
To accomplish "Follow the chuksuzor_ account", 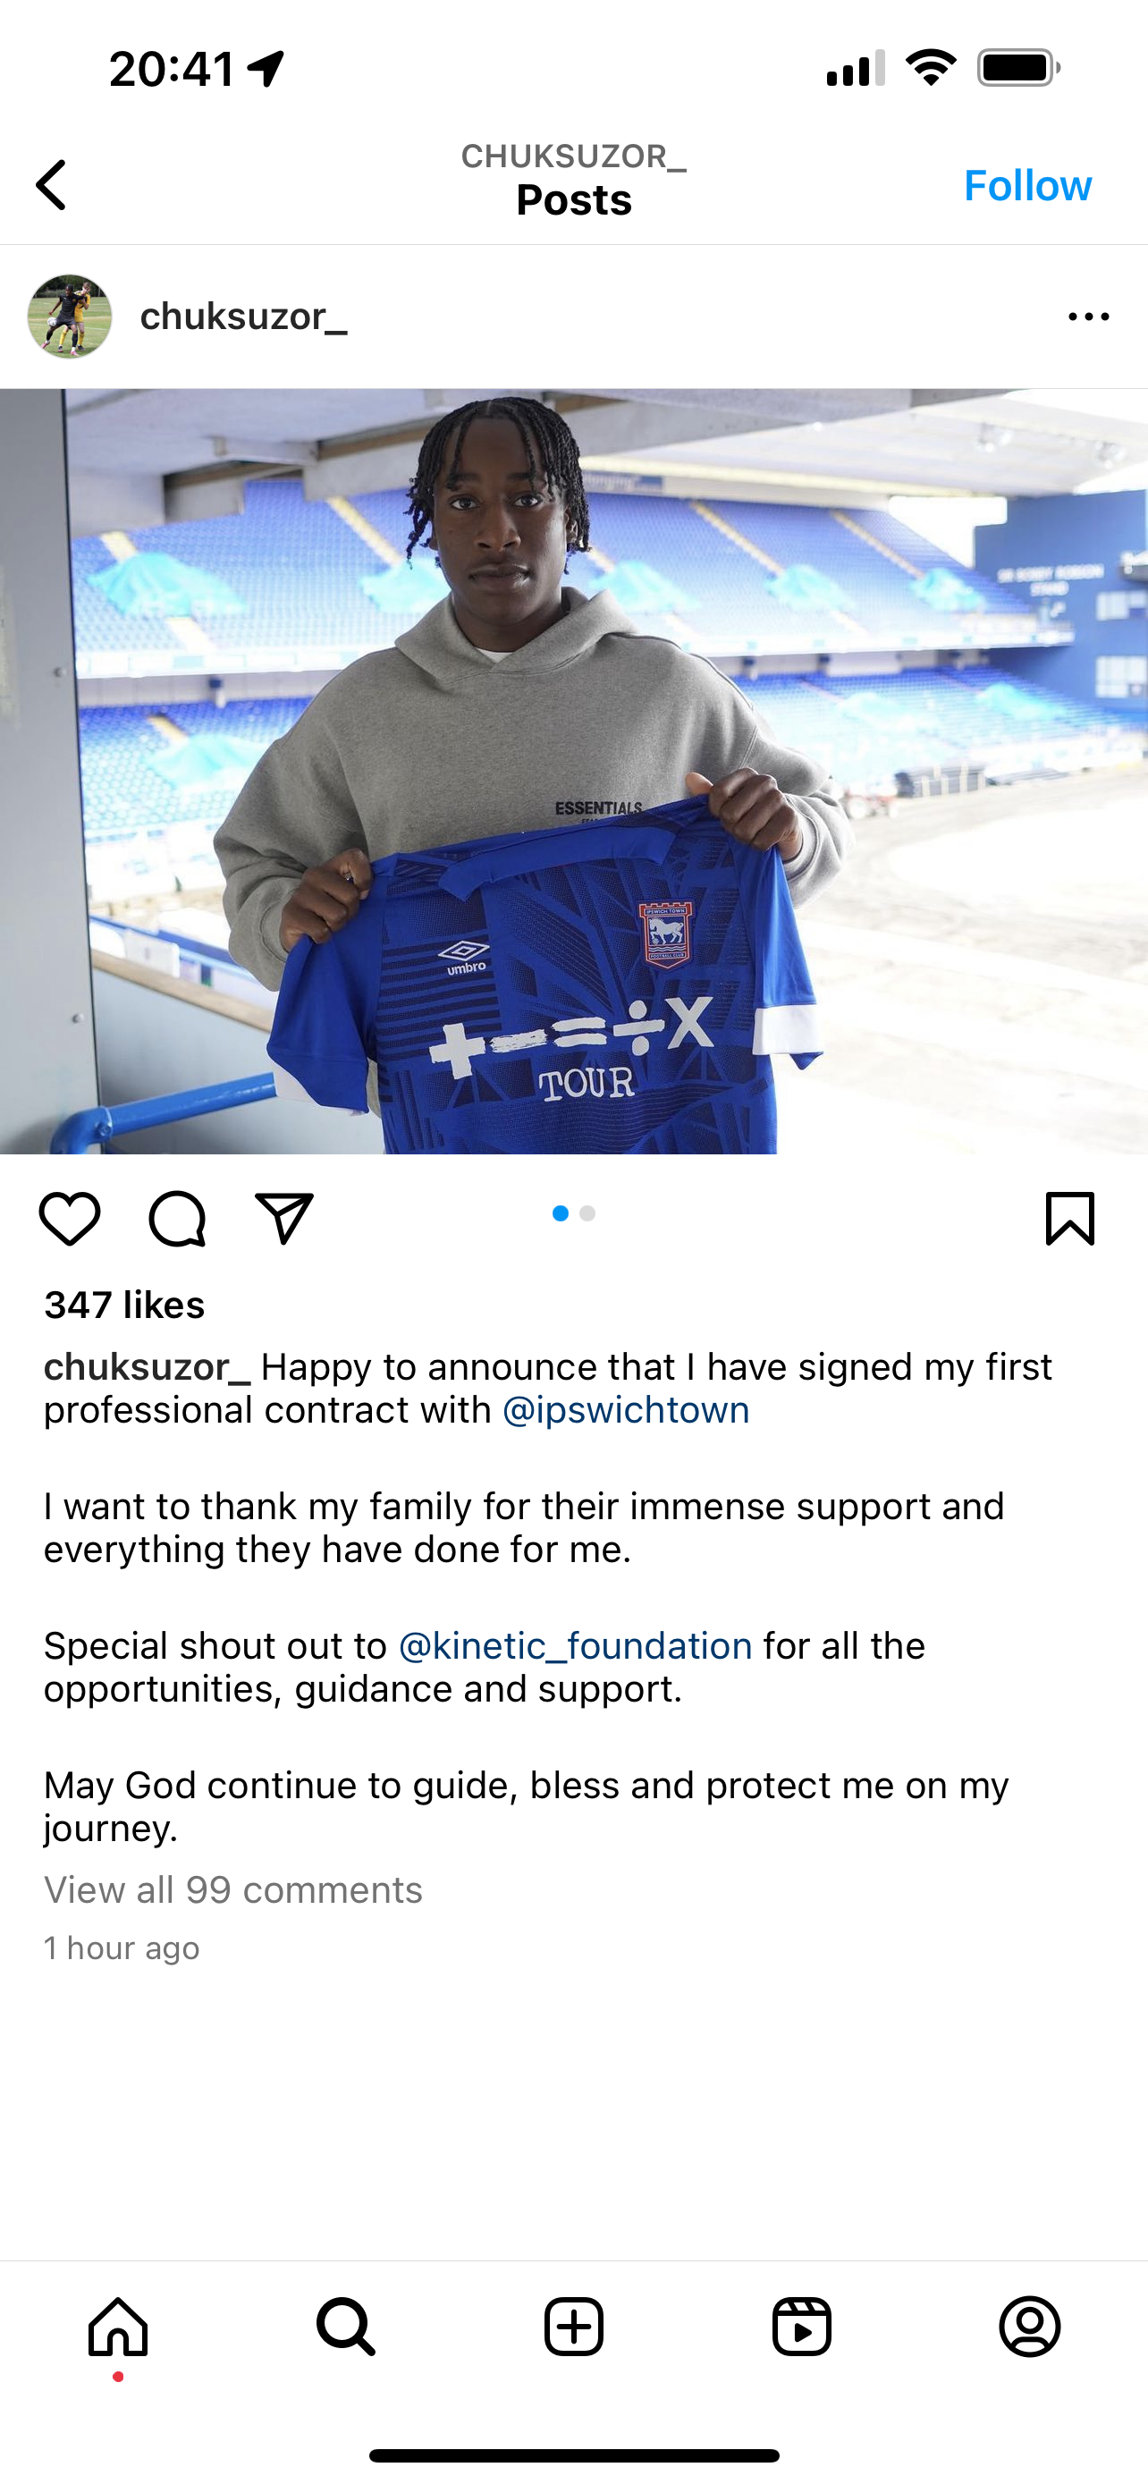I will coord(1027,185).
